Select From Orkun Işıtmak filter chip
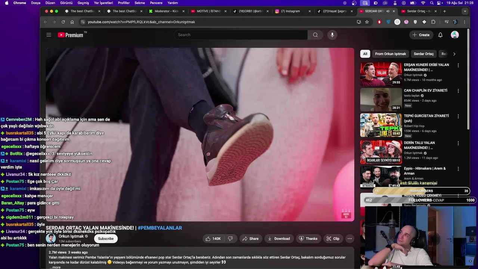Viewport: 478px width, 269px height. (x=390, y=54)
